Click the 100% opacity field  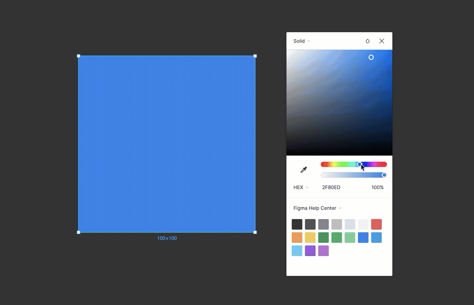(377, 187)
